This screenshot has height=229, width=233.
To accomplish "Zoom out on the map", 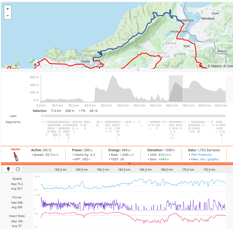I will click(x=7, y=15).
